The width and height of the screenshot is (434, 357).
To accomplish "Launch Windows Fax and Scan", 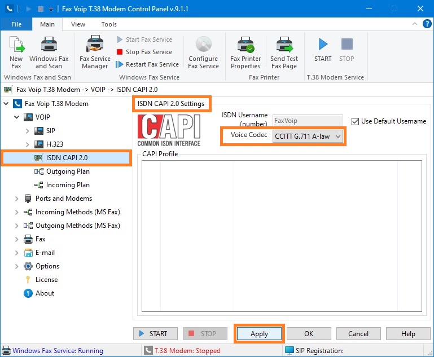I will click(x=49, y=52).
